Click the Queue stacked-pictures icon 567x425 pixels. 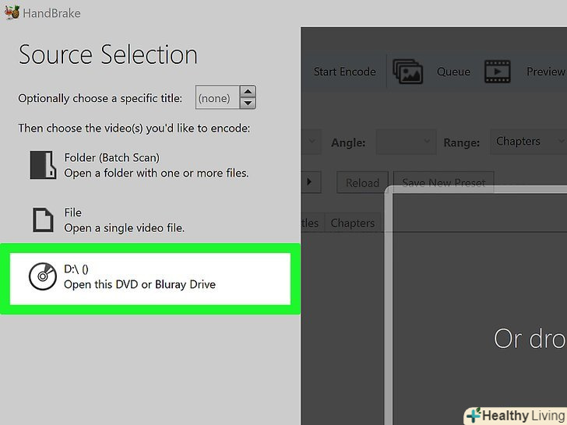click(408, 72)
